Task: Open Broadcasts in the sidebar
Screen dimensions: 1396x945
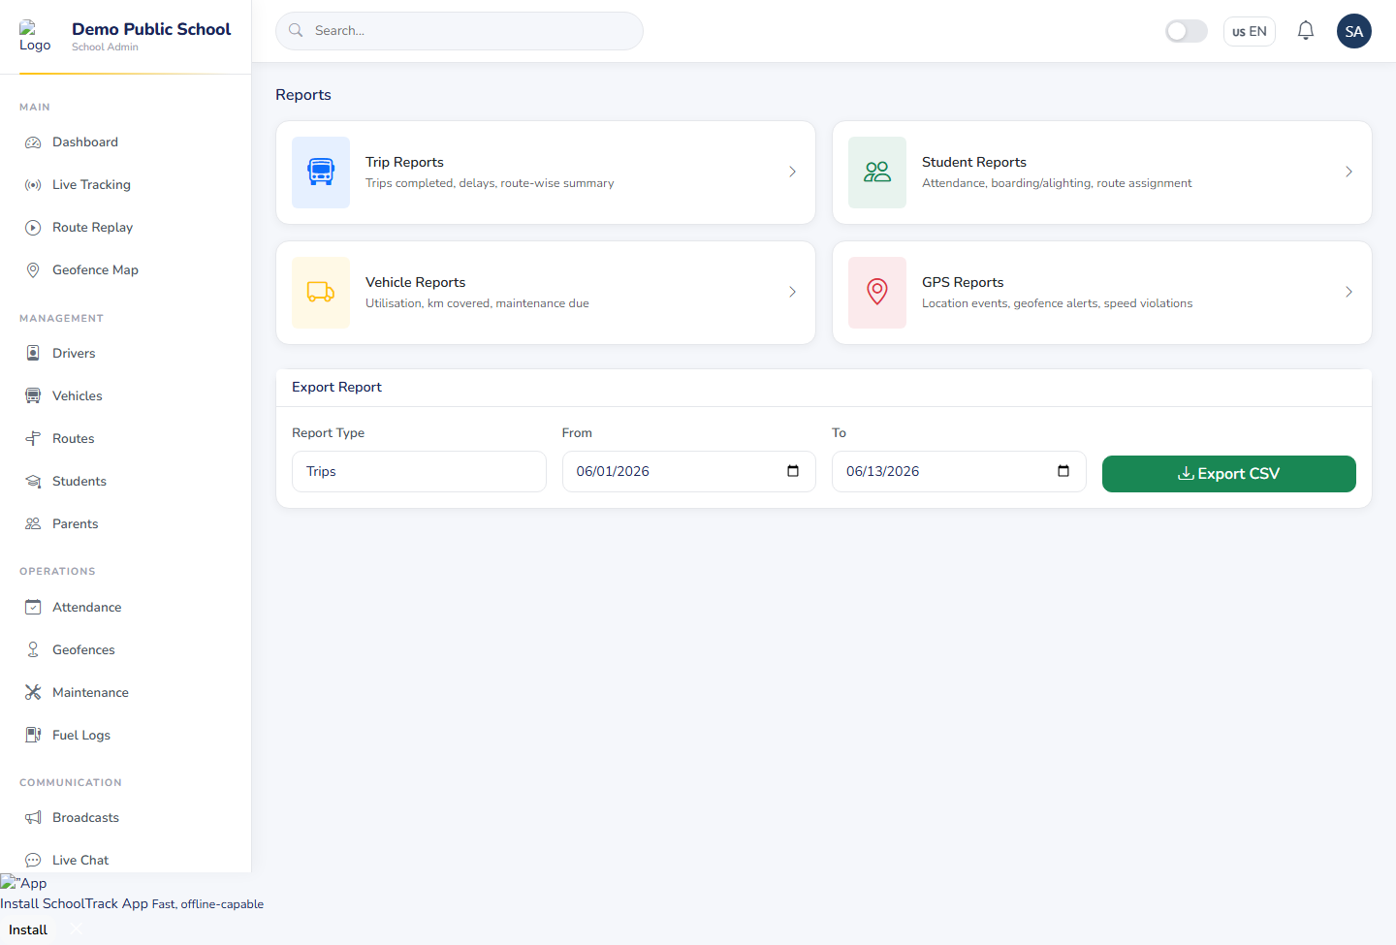Action: (125, 818)
